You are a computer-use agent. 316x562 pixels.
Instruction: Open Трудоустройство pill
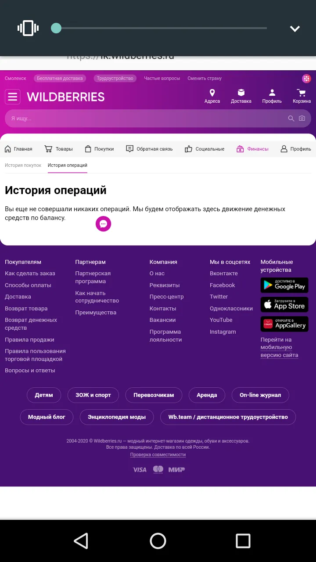pos(115,79)
